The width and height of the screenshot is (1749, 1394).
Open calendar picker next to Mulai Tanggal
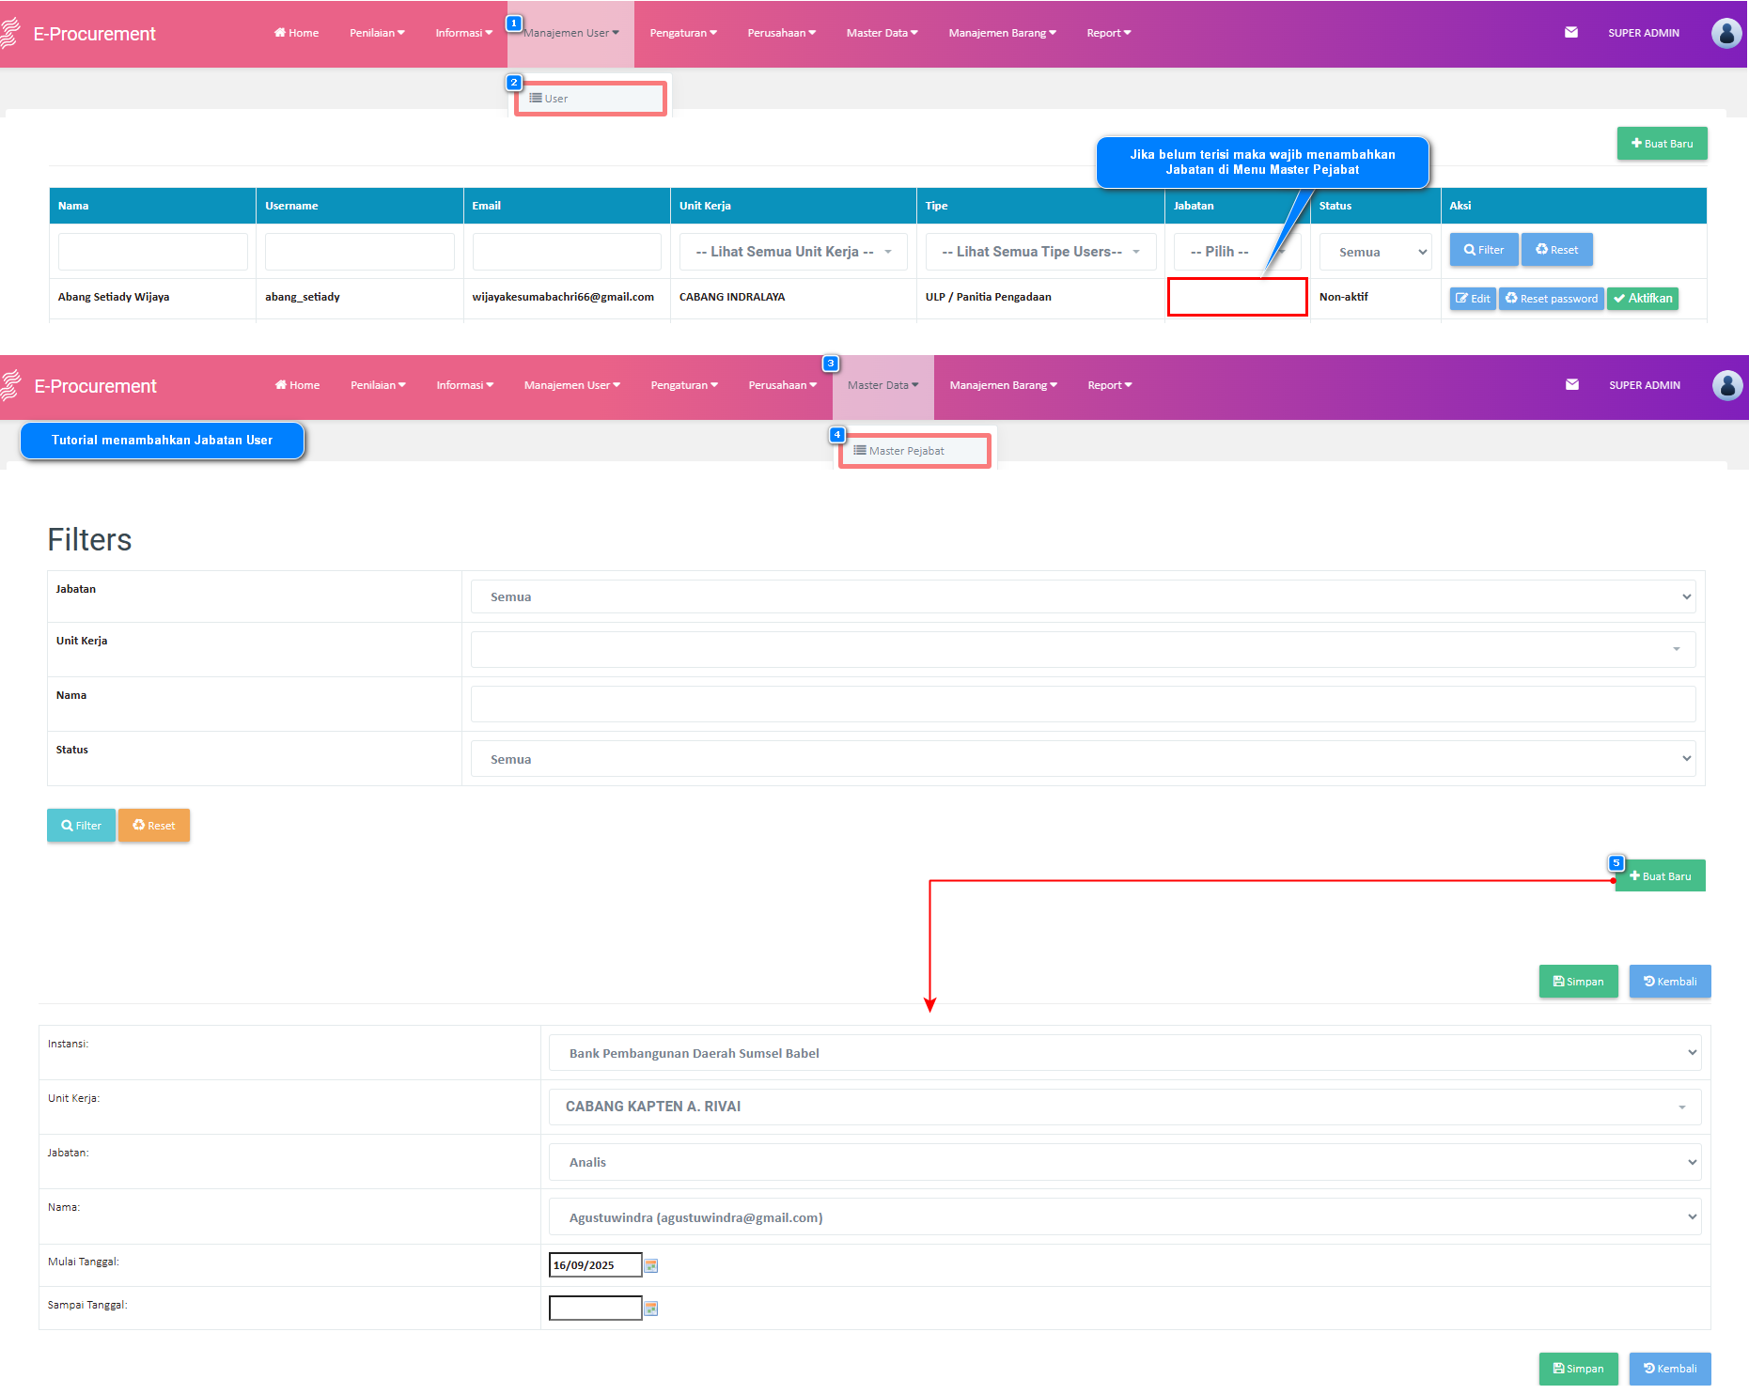[x=651, y=1265]
